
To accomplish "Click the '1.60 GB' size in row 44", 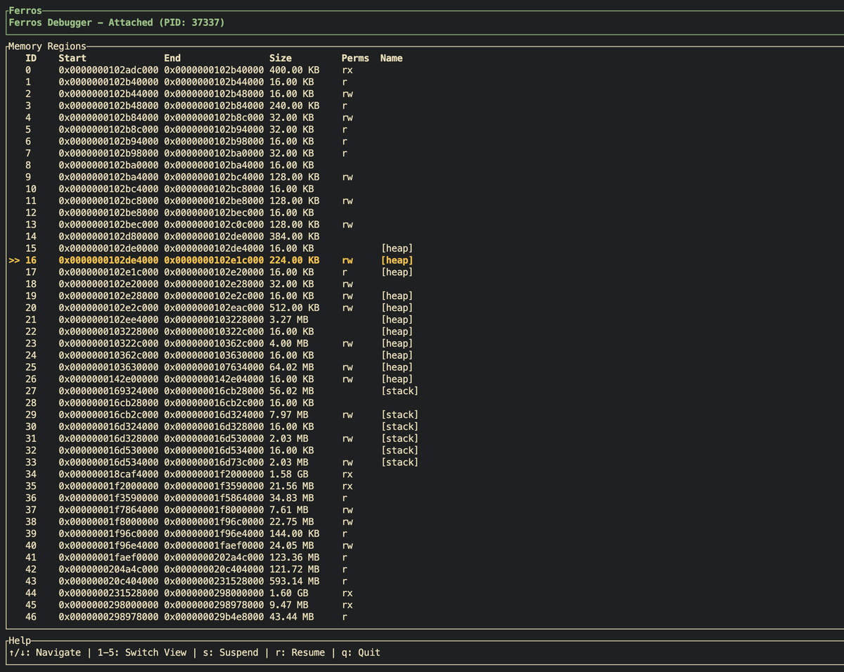I will [x=289, y=592].
